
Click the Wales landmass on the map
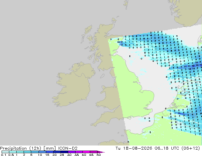click(108, 98)
